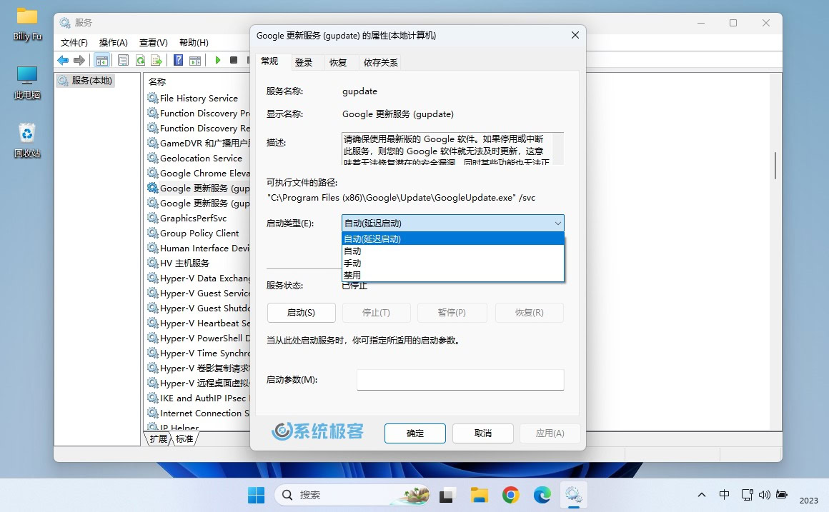Viewport: 829px width, 512px height.
Task: Select the 回收站 recycle bin icon
Action: pos(27,141)
